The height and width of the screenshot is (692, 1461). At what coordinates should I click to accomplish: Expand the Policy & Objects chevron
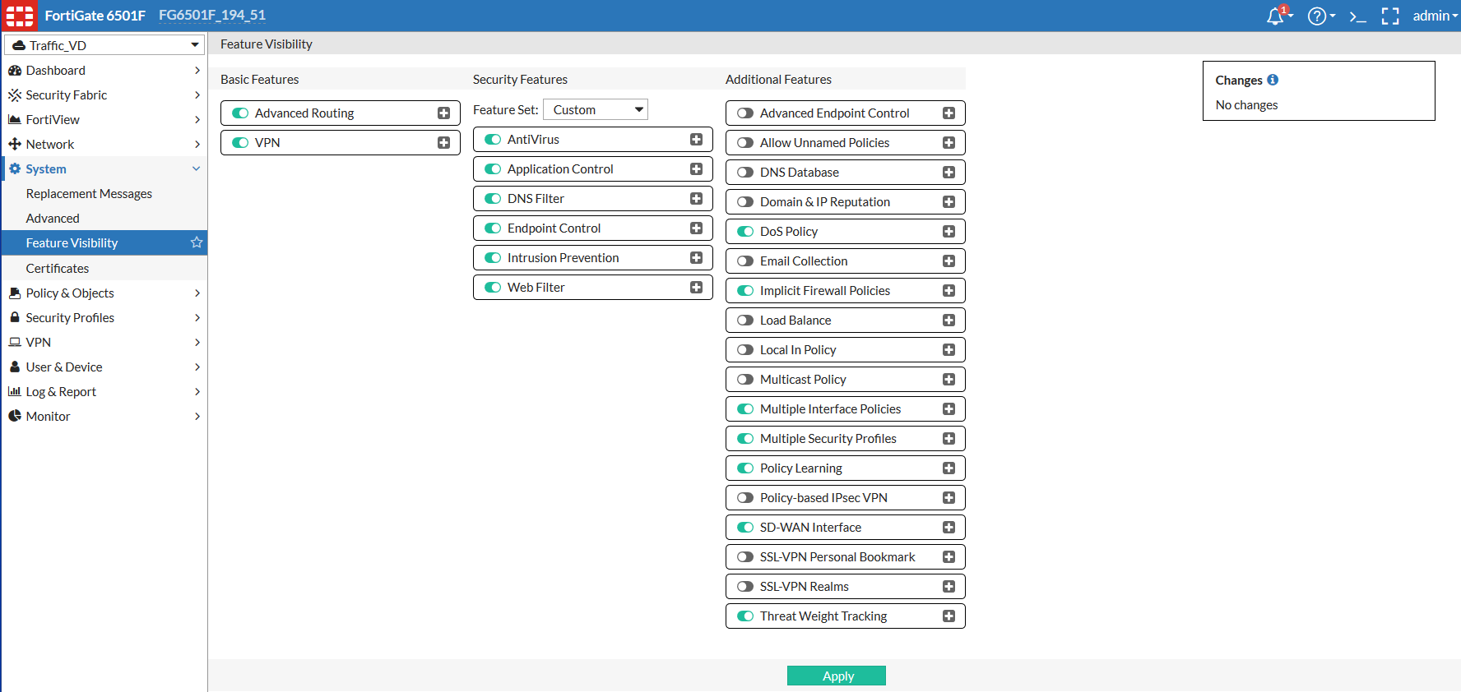(x=197, y=293)
